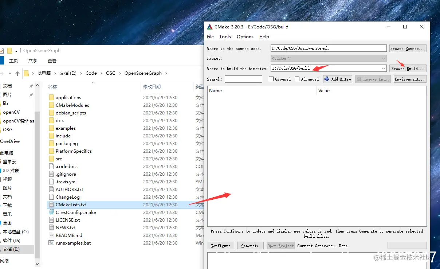Image resolution: width=440 pixels, height=269 pixels.
Task: Sort files by the 名称 column header
Action: pos(52,86)
